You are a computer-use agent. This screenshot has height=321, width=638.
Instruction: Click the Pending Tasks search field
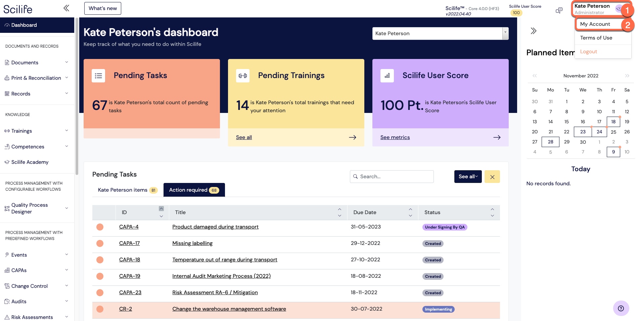pos(392,177)
